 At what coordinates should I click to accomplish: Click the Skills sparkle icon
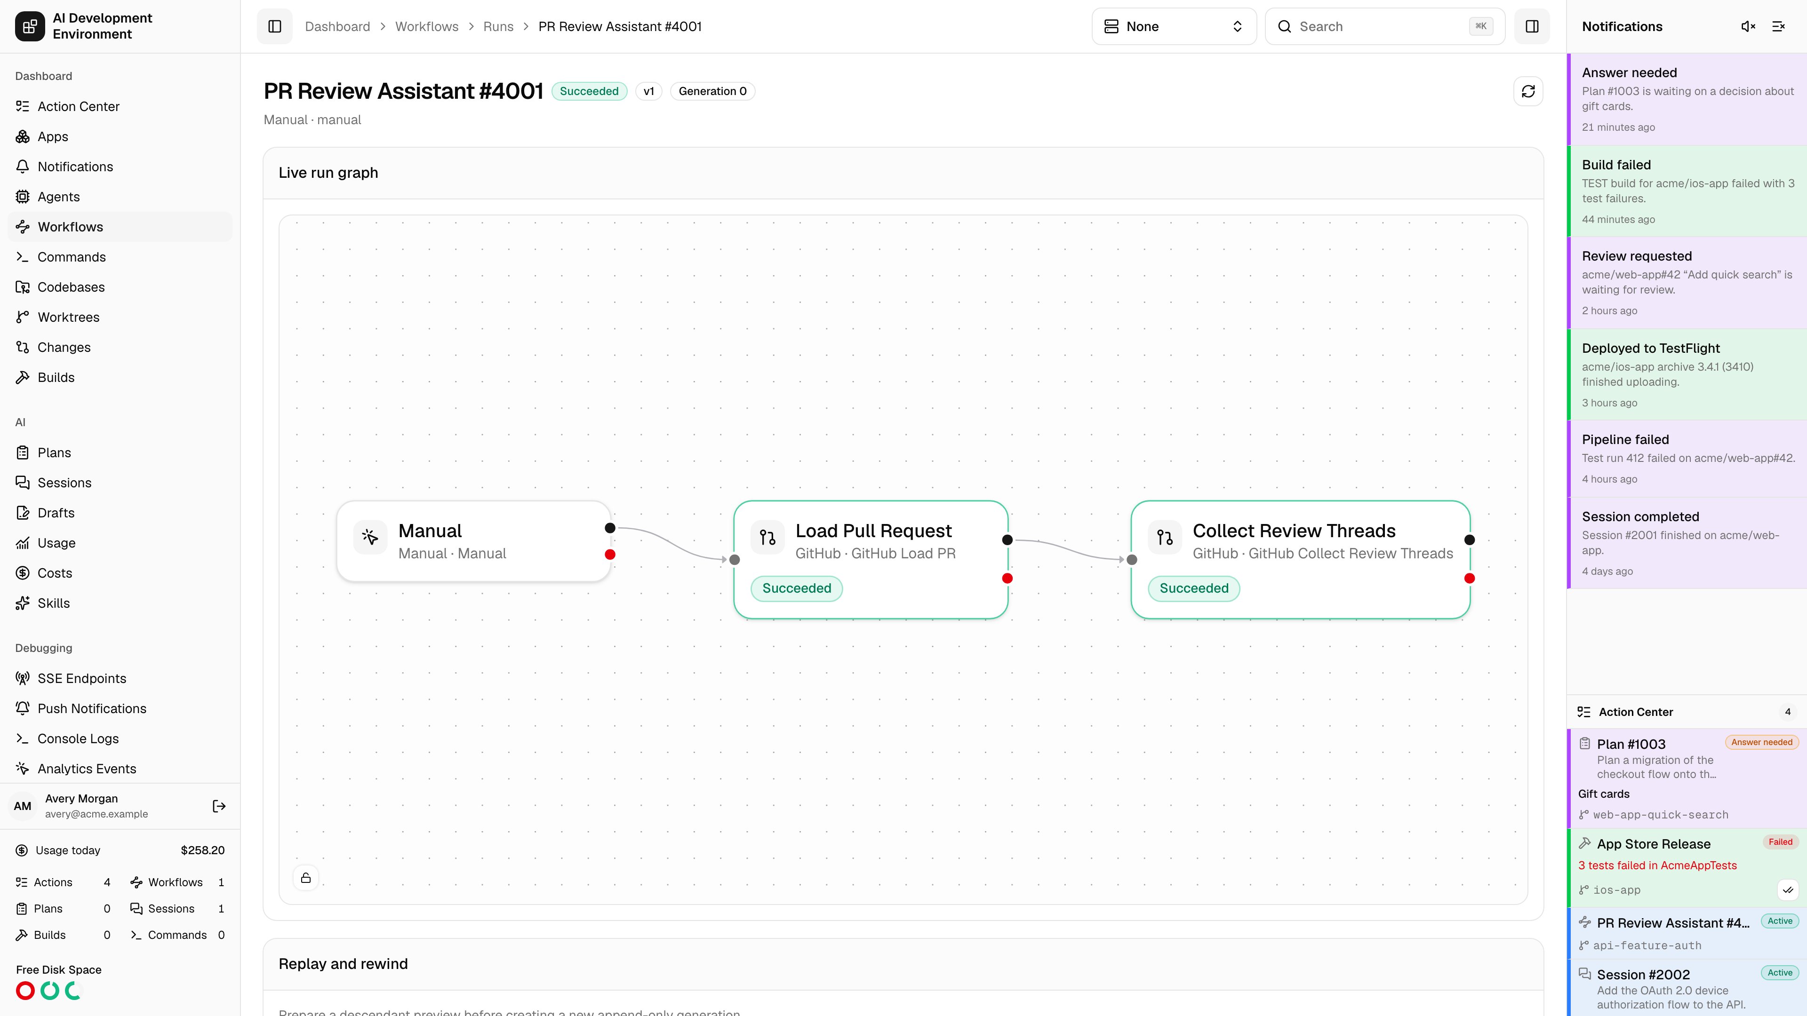coord(23,603)
